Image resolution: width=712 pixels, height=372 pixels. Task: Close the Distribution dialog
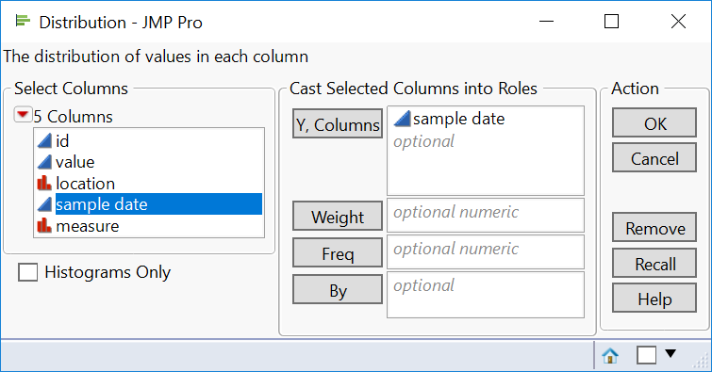point(678,22)
